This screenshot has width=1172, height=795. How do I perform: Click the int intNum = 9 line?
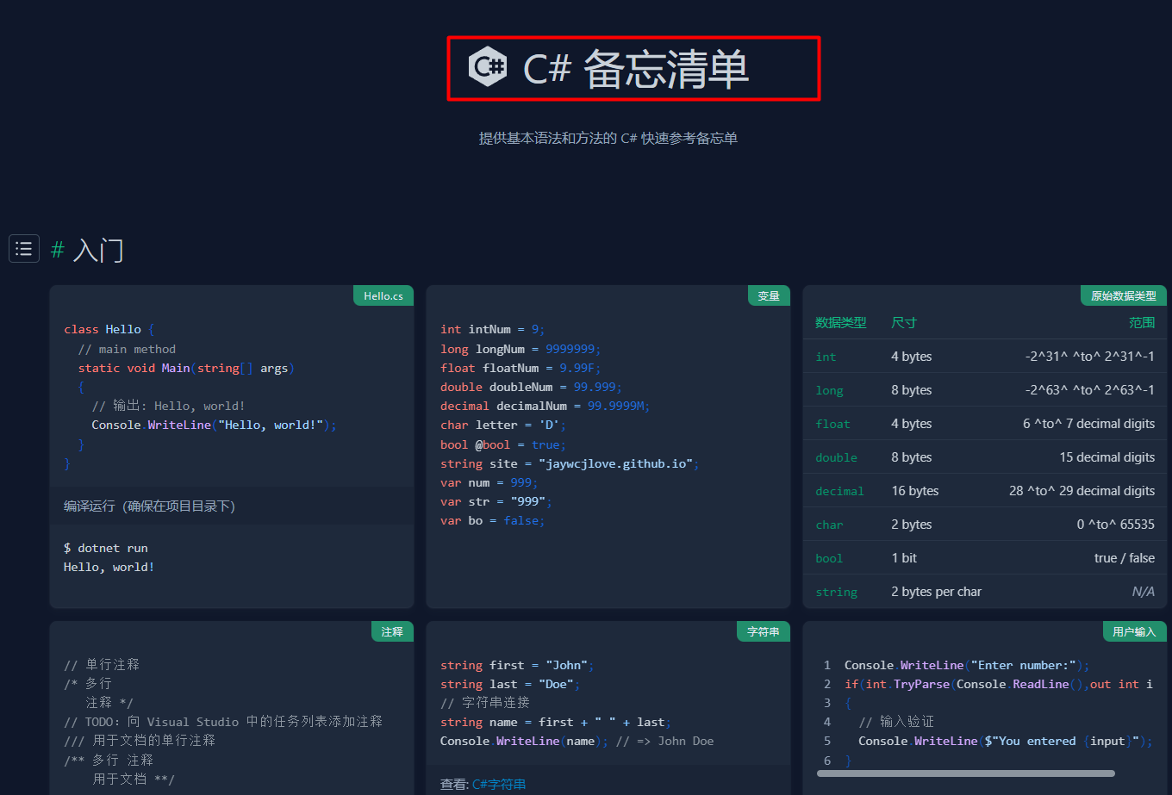coord(493,329)
